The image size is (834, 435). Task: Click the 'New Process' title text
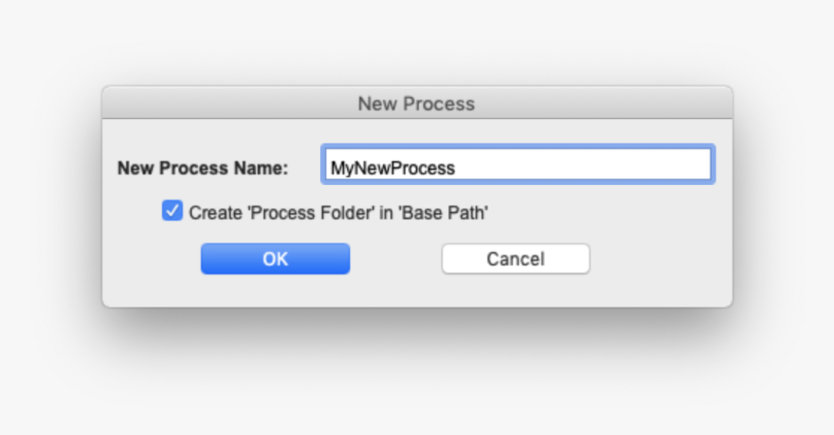coord(416,103)
